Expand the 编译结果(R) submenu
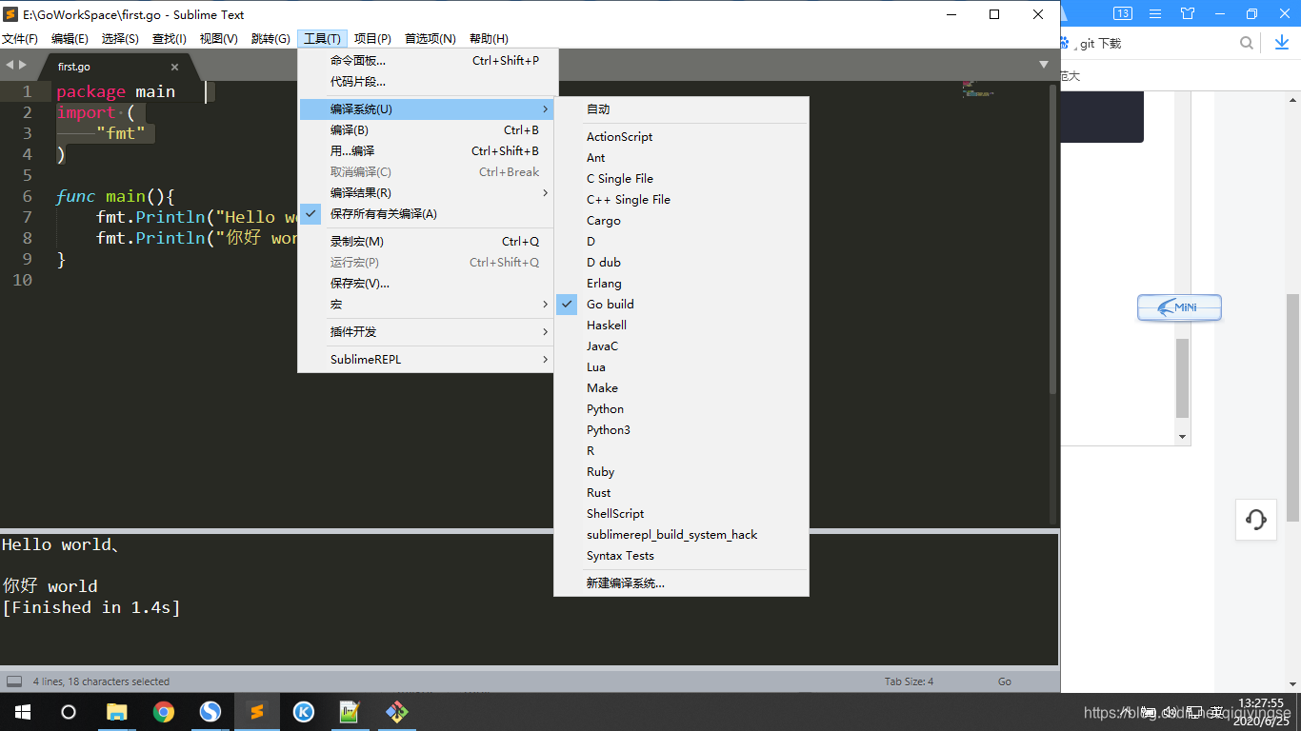The height and width of the screenshot is (731, 1301). tap(426, 193)
